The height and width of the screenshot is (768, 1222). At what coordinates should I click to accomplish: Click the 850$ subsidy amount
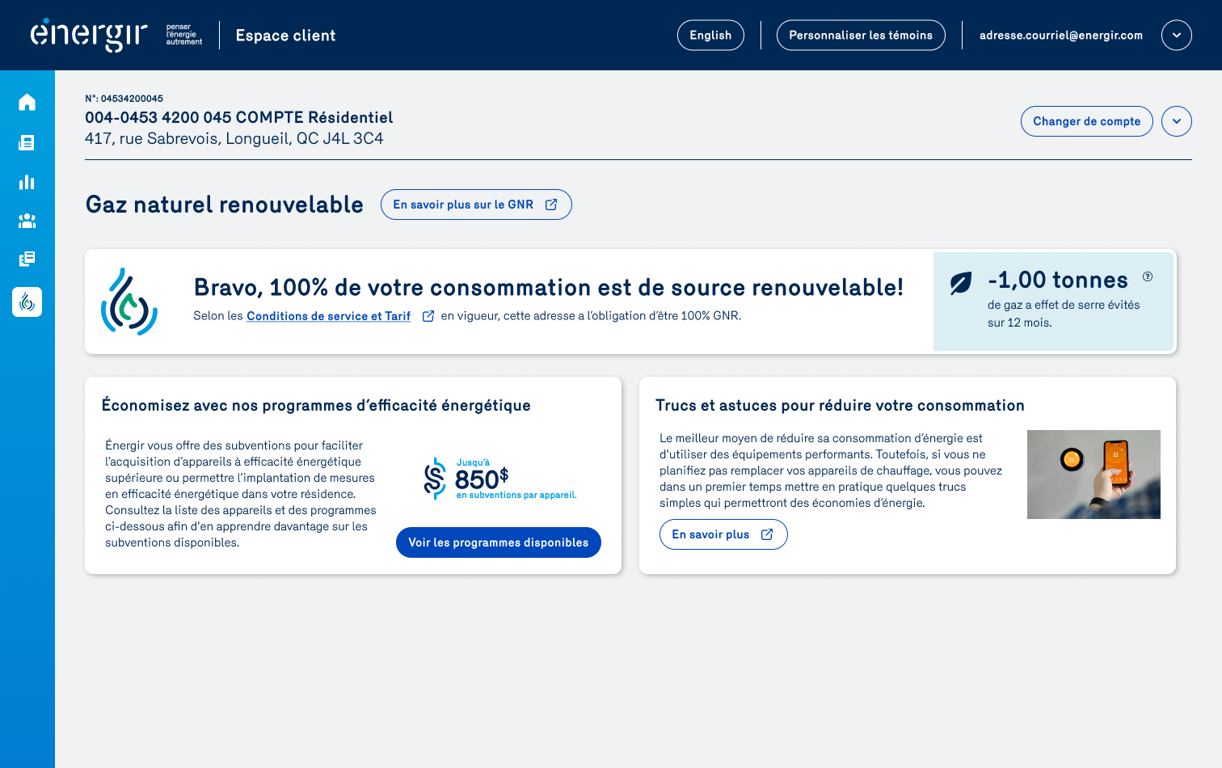(x=482, y=479)
